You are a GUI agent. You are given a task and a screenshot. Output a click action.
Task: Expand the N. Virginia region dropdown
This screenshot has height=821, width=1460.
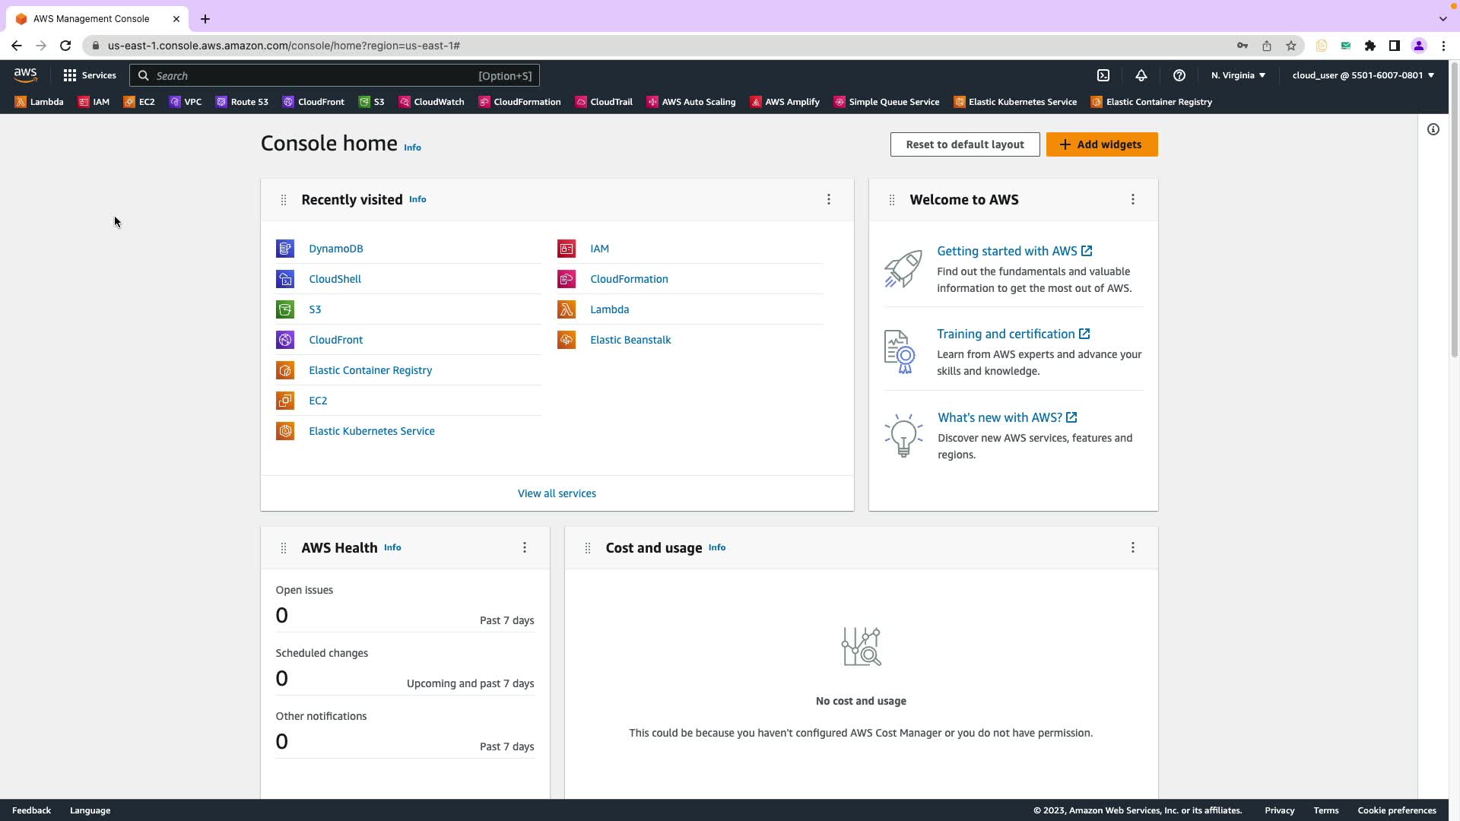[1238, 75]
